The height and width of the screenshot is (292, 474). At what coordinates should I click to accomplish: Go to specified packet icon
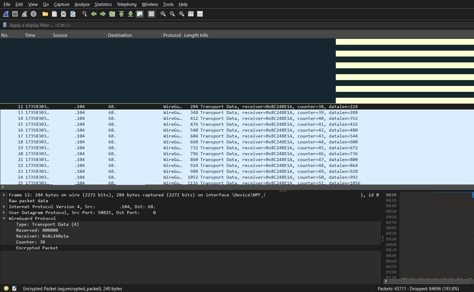[112, 14]
